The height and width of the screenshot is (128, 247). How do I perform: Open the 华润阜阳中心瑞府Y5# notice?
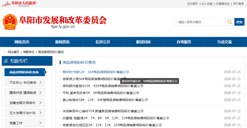103,111
